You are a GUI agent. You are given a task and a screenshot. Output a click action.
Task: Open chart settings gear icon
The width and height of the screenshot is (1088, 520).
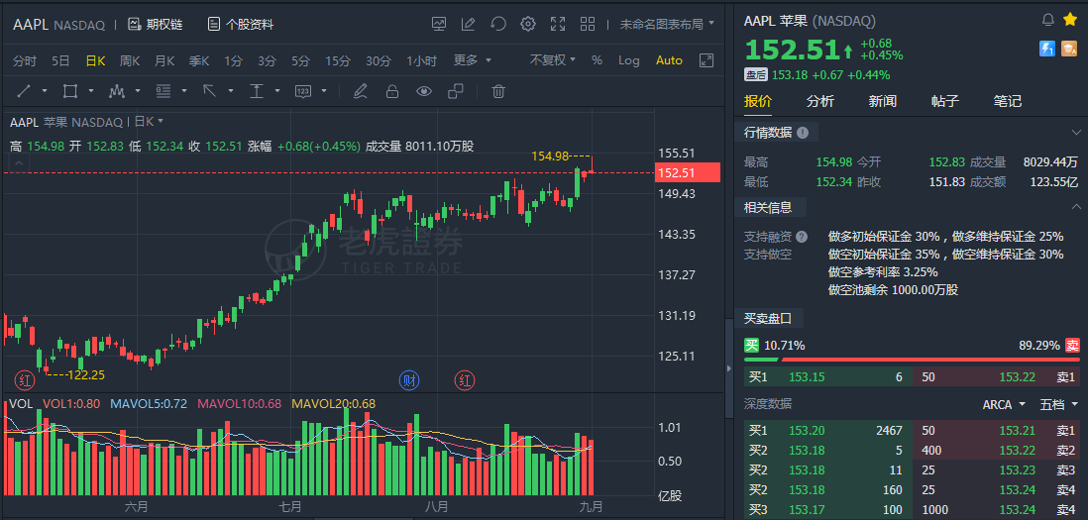coord(528,24)
